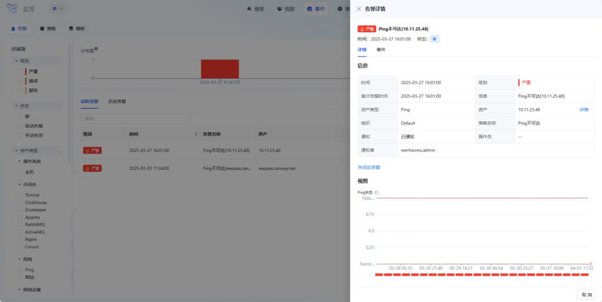Check the 严重 level filter
This screenshot has width=602, height=302.
click(20, 71)
